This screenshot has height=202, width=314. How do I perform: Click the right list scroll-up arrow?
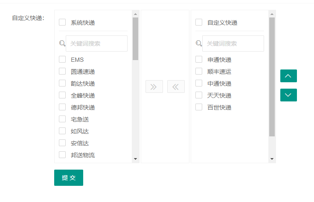click(272, 14)
